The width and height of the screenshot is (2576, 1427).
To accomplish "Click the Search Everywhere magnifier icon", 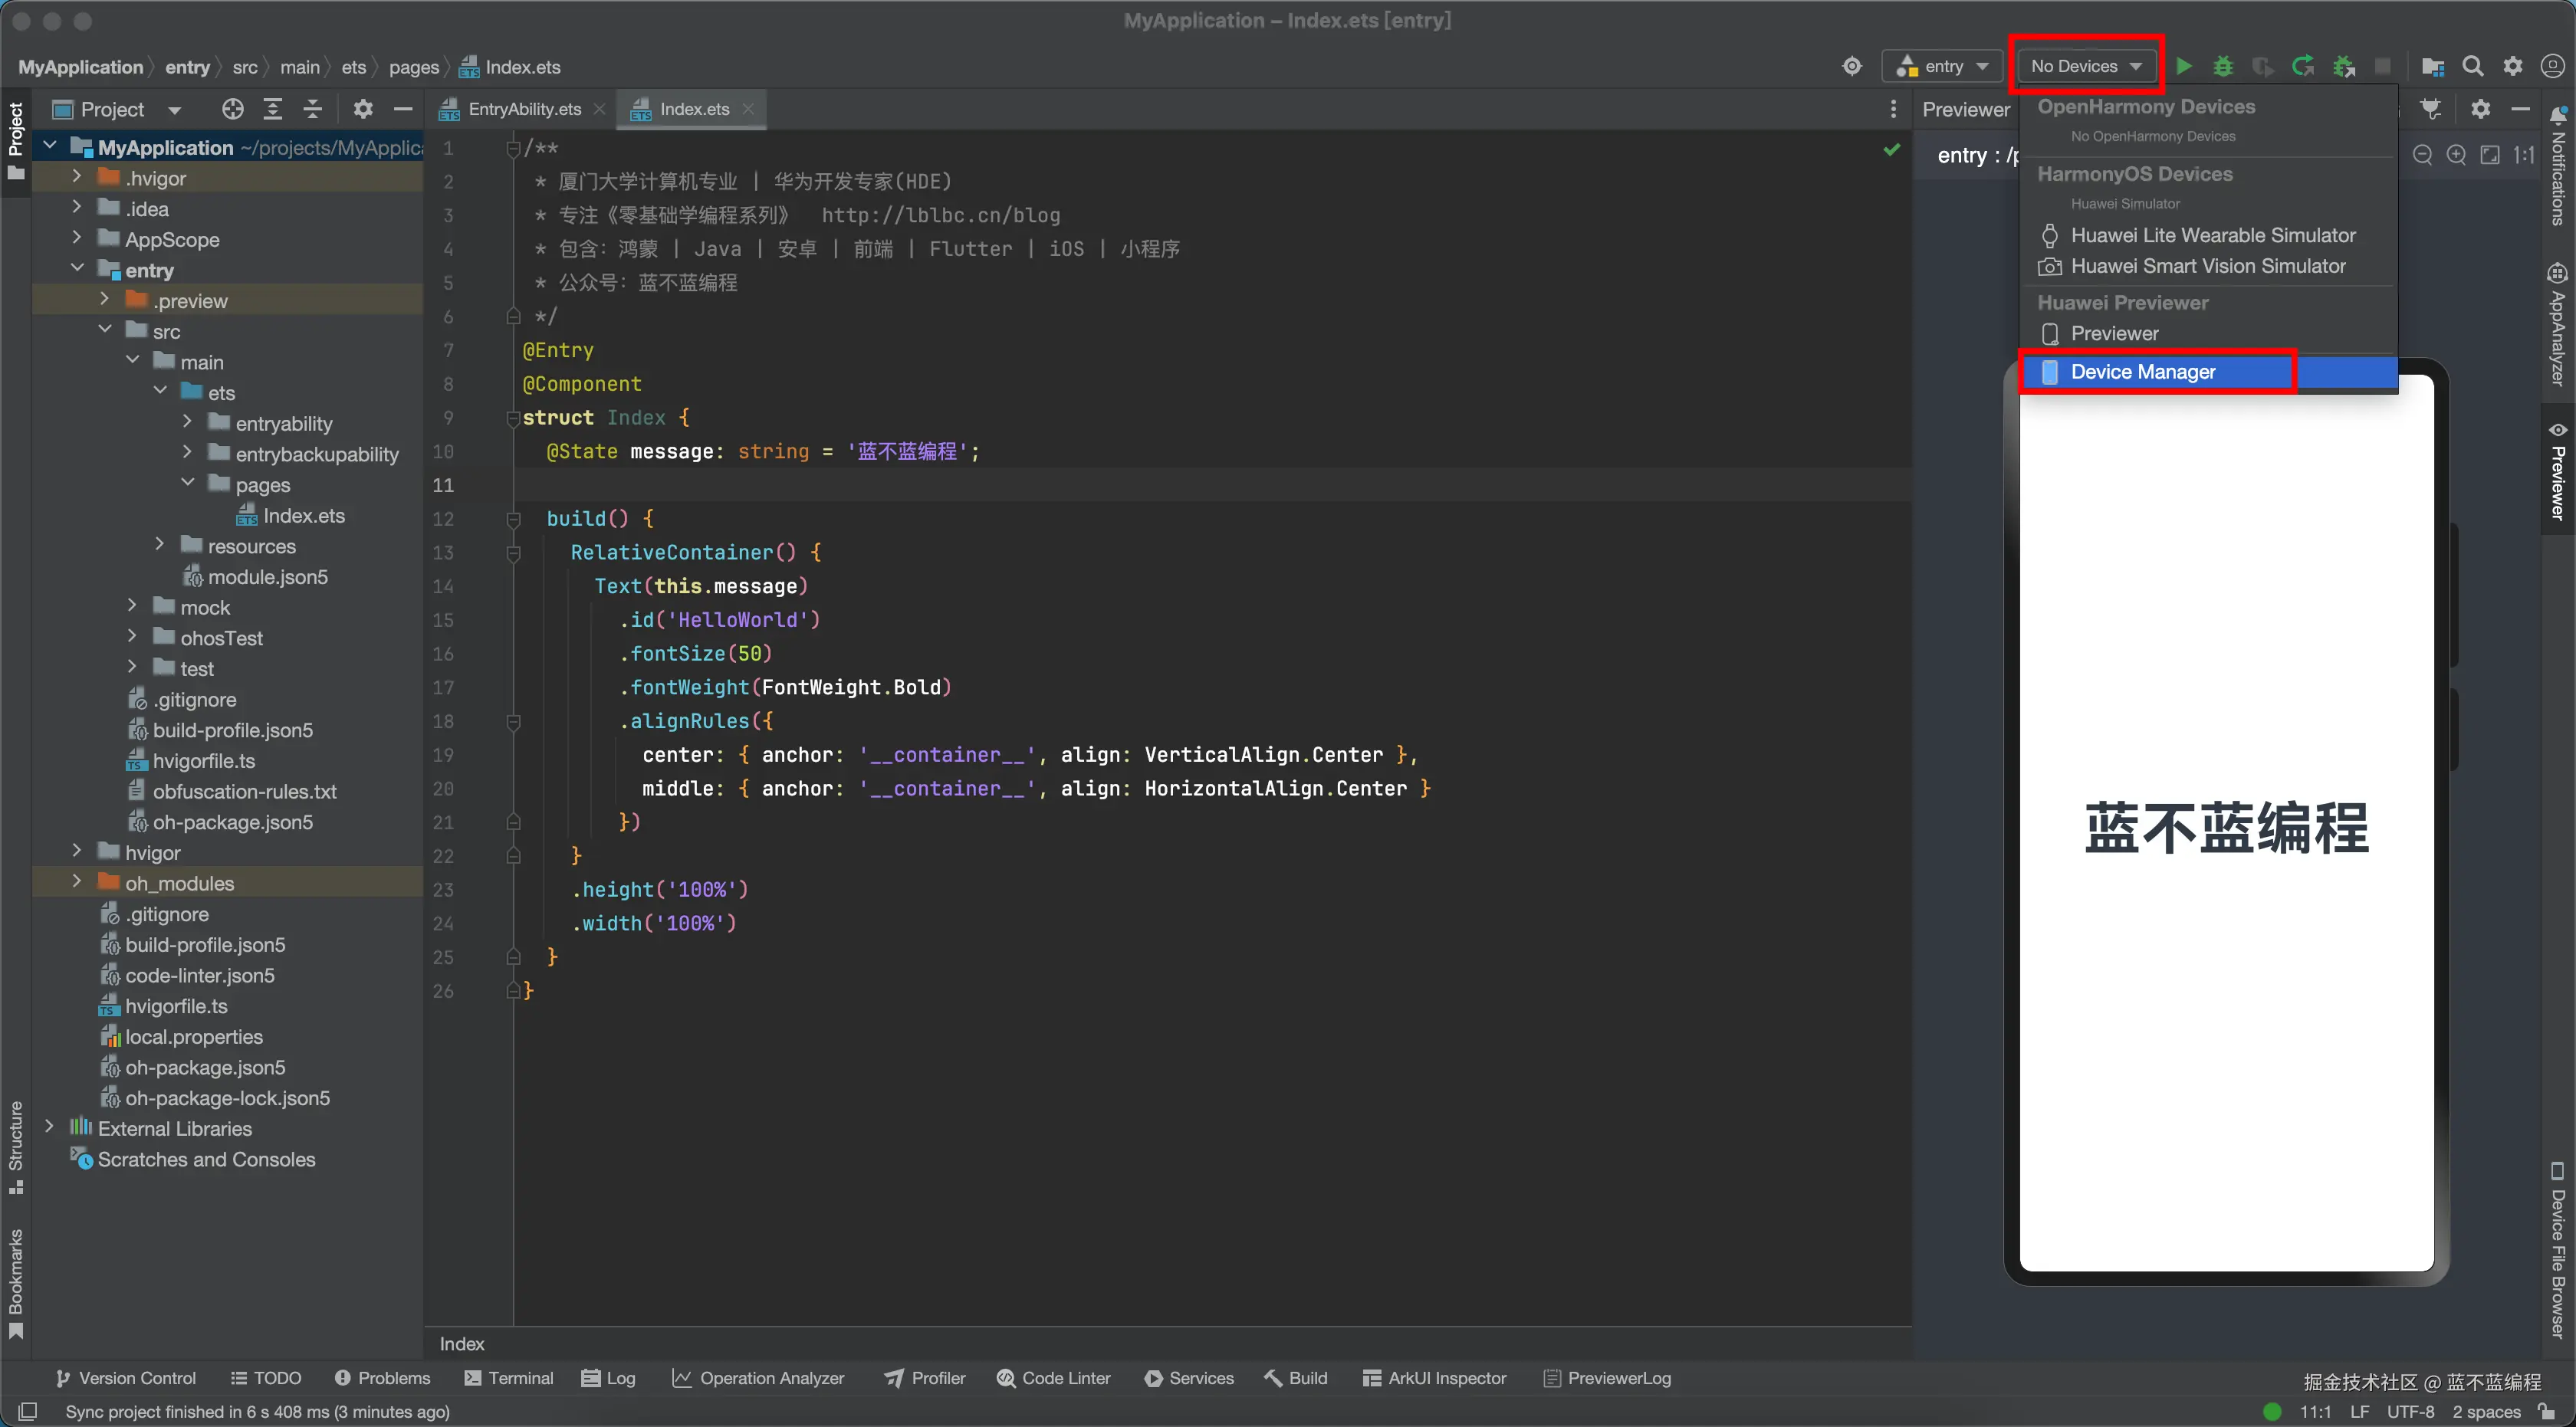I will 2473,66.
